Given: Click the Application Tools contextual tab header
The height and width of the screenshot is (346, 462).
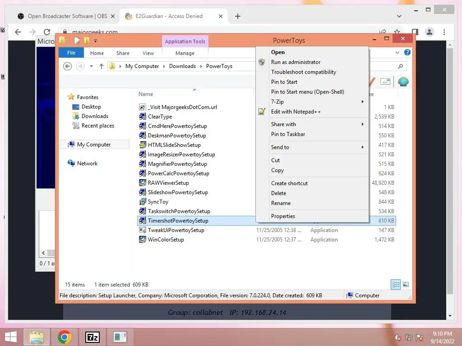Looking at the screenshot, I should point(185,41).
